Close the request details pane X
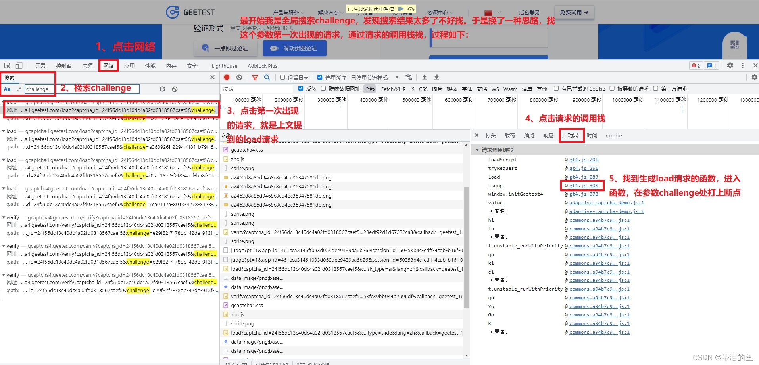The width and height of the screenshot is (759, 365). (477, 135)
